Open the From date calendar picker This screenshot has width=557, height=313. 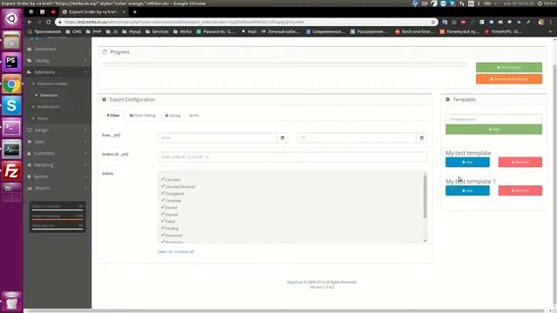click(x=282, y=137)
